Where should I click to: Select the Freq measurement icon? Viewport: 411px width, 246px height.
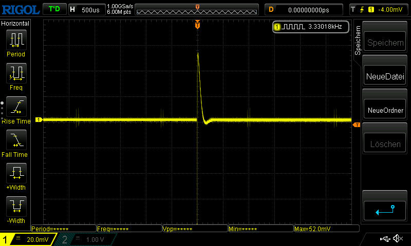[16, 73]
